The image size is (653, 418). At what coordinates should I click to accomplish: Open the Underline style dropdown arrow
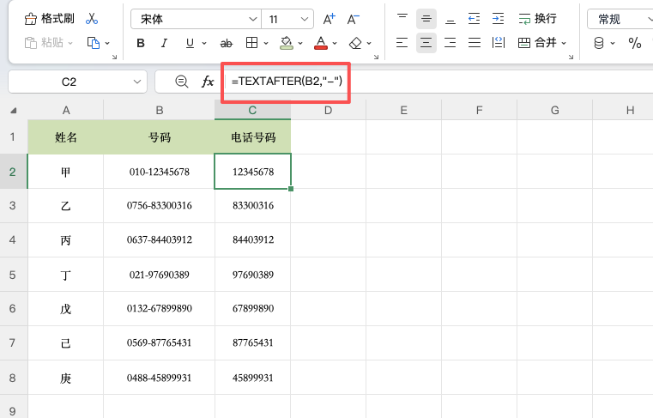pos(204,43)
